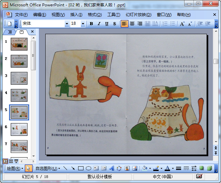The width and height of the screenshot is (221, 183).
Task: Open the 自选图形(U) AutoShapes menu
Action: coord(48,168)
